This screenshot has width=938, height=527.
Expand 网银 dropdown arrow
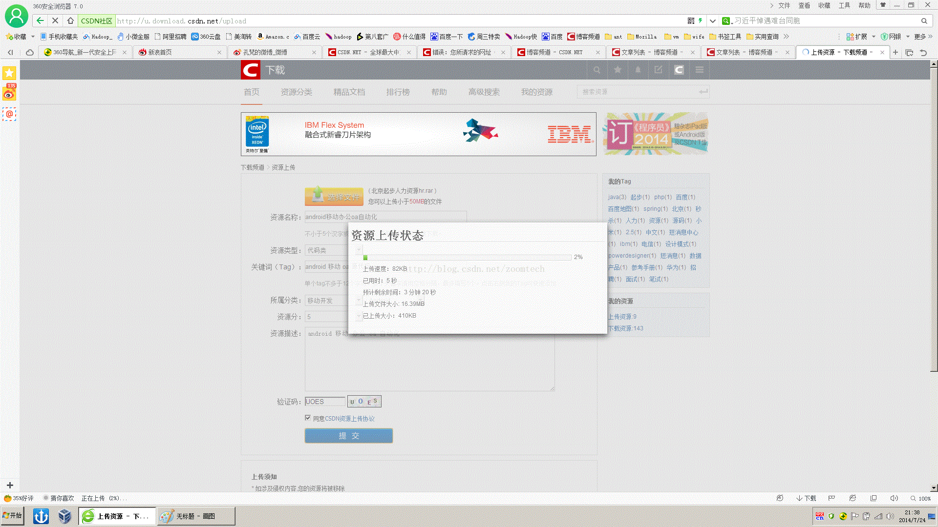point(908,37)
